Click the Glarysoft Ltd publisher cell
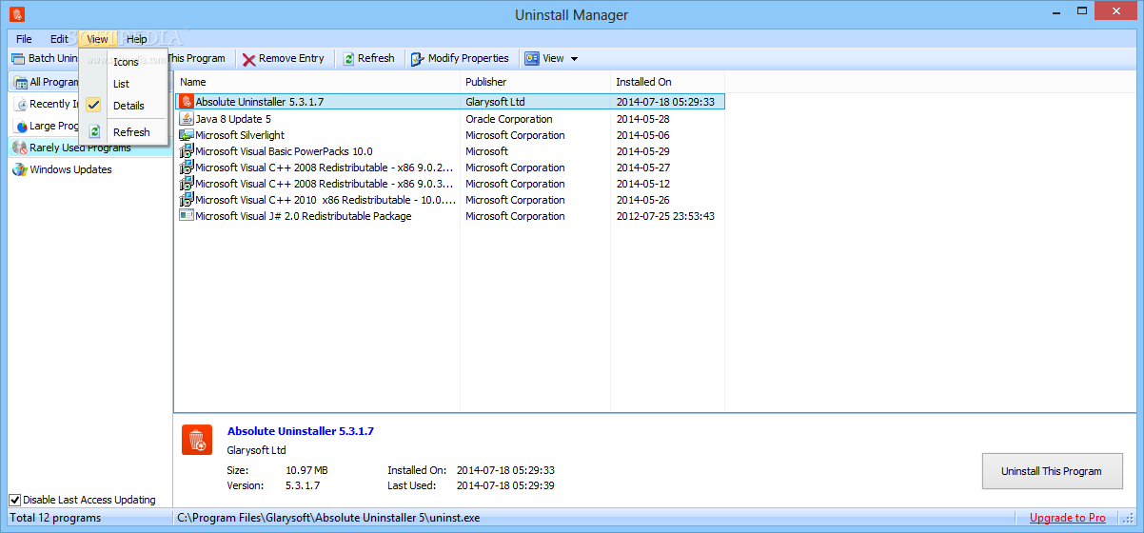This screenshot has width=1144, height=533. (495, 102)
